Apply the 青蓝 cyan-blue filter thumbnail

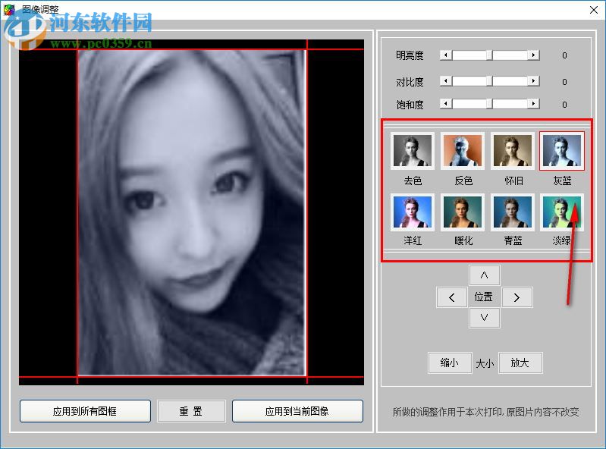click(513, 212)
